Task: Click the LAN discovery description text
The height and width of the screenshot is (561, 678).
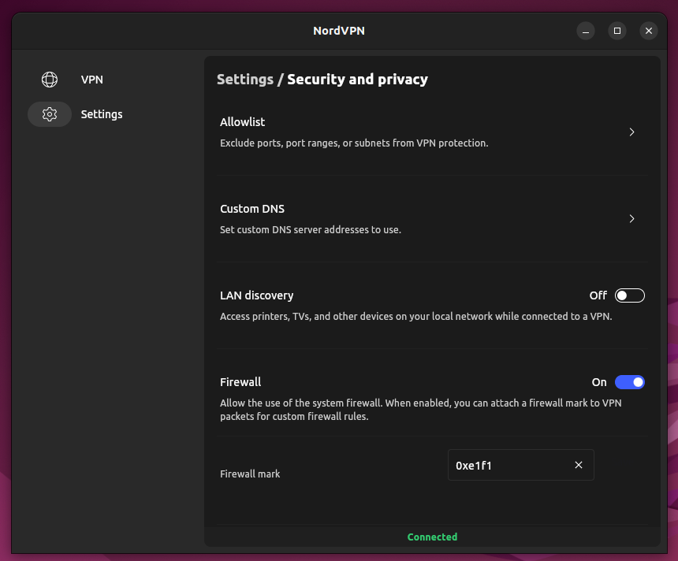Action: 415,317
